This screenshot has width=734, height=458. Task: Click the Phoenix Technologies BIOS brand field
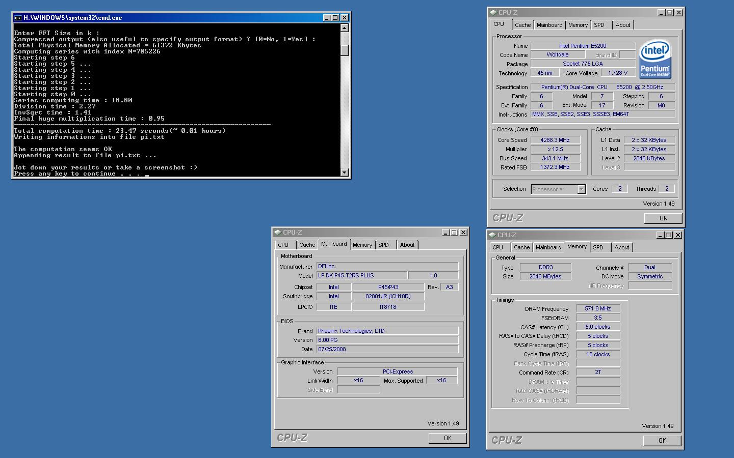[x=387, y=331]
